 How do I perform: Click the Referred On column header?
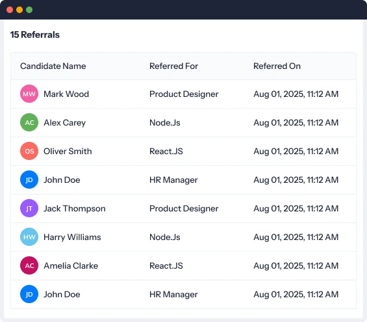click(x=277, y=66)
